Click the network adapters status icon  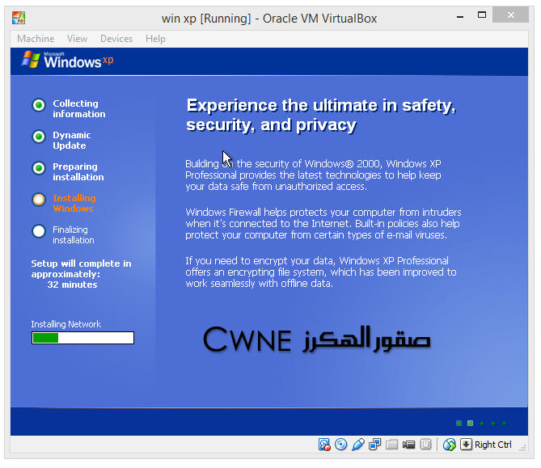coord(374,445)
